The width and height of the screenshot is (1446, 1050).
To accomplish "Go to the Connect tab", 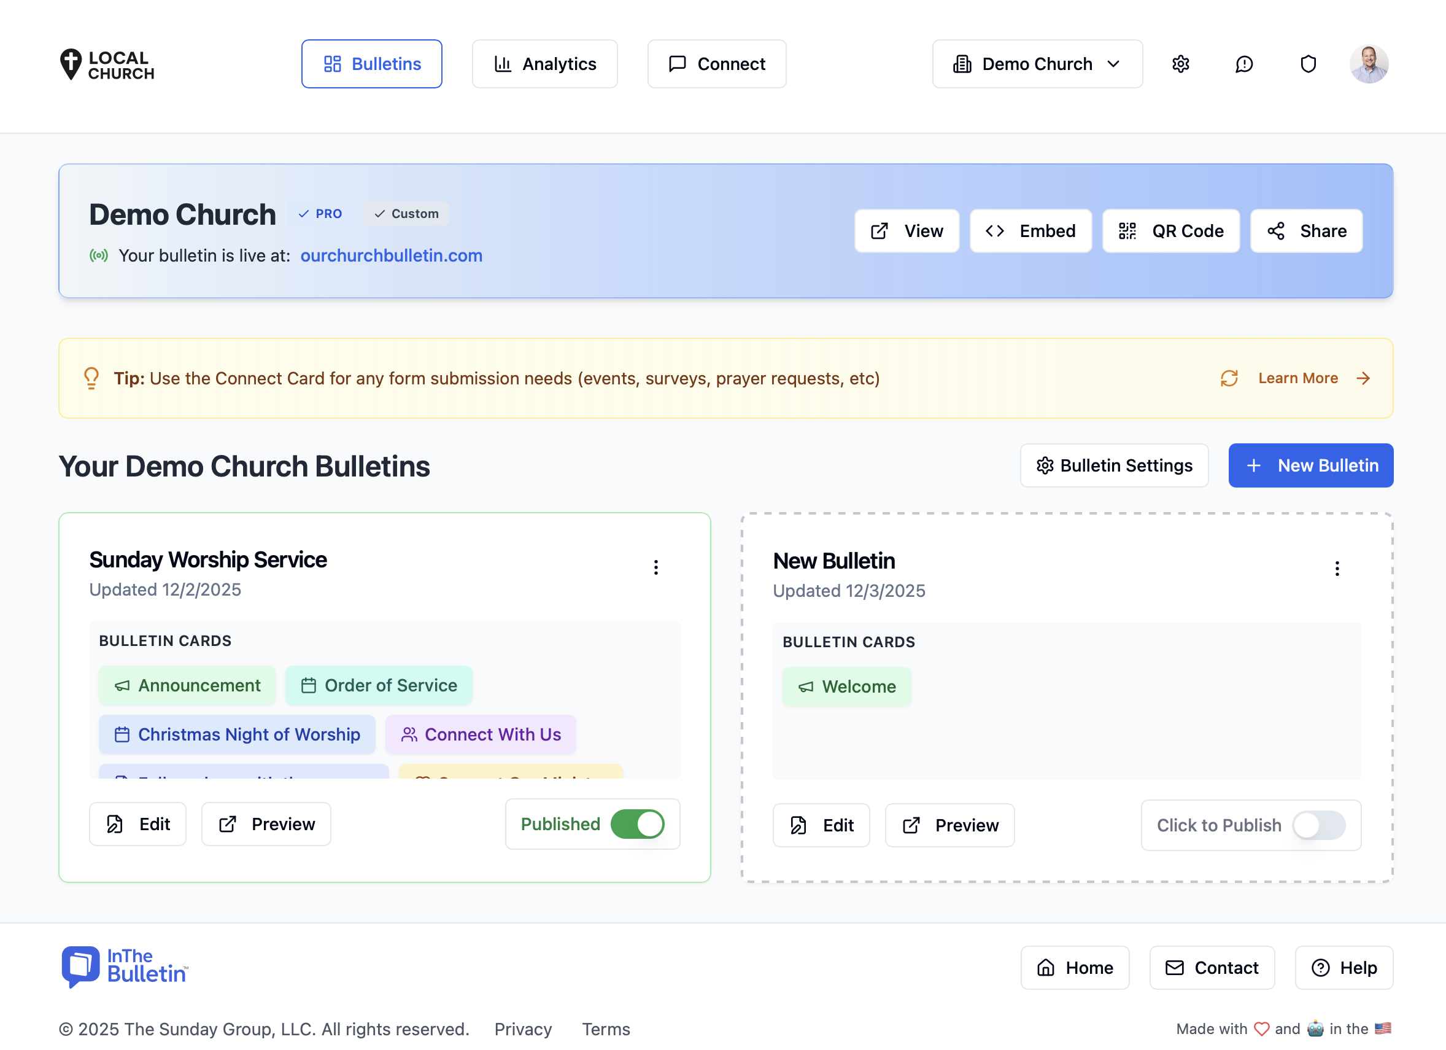I will [x=717, y=64].
